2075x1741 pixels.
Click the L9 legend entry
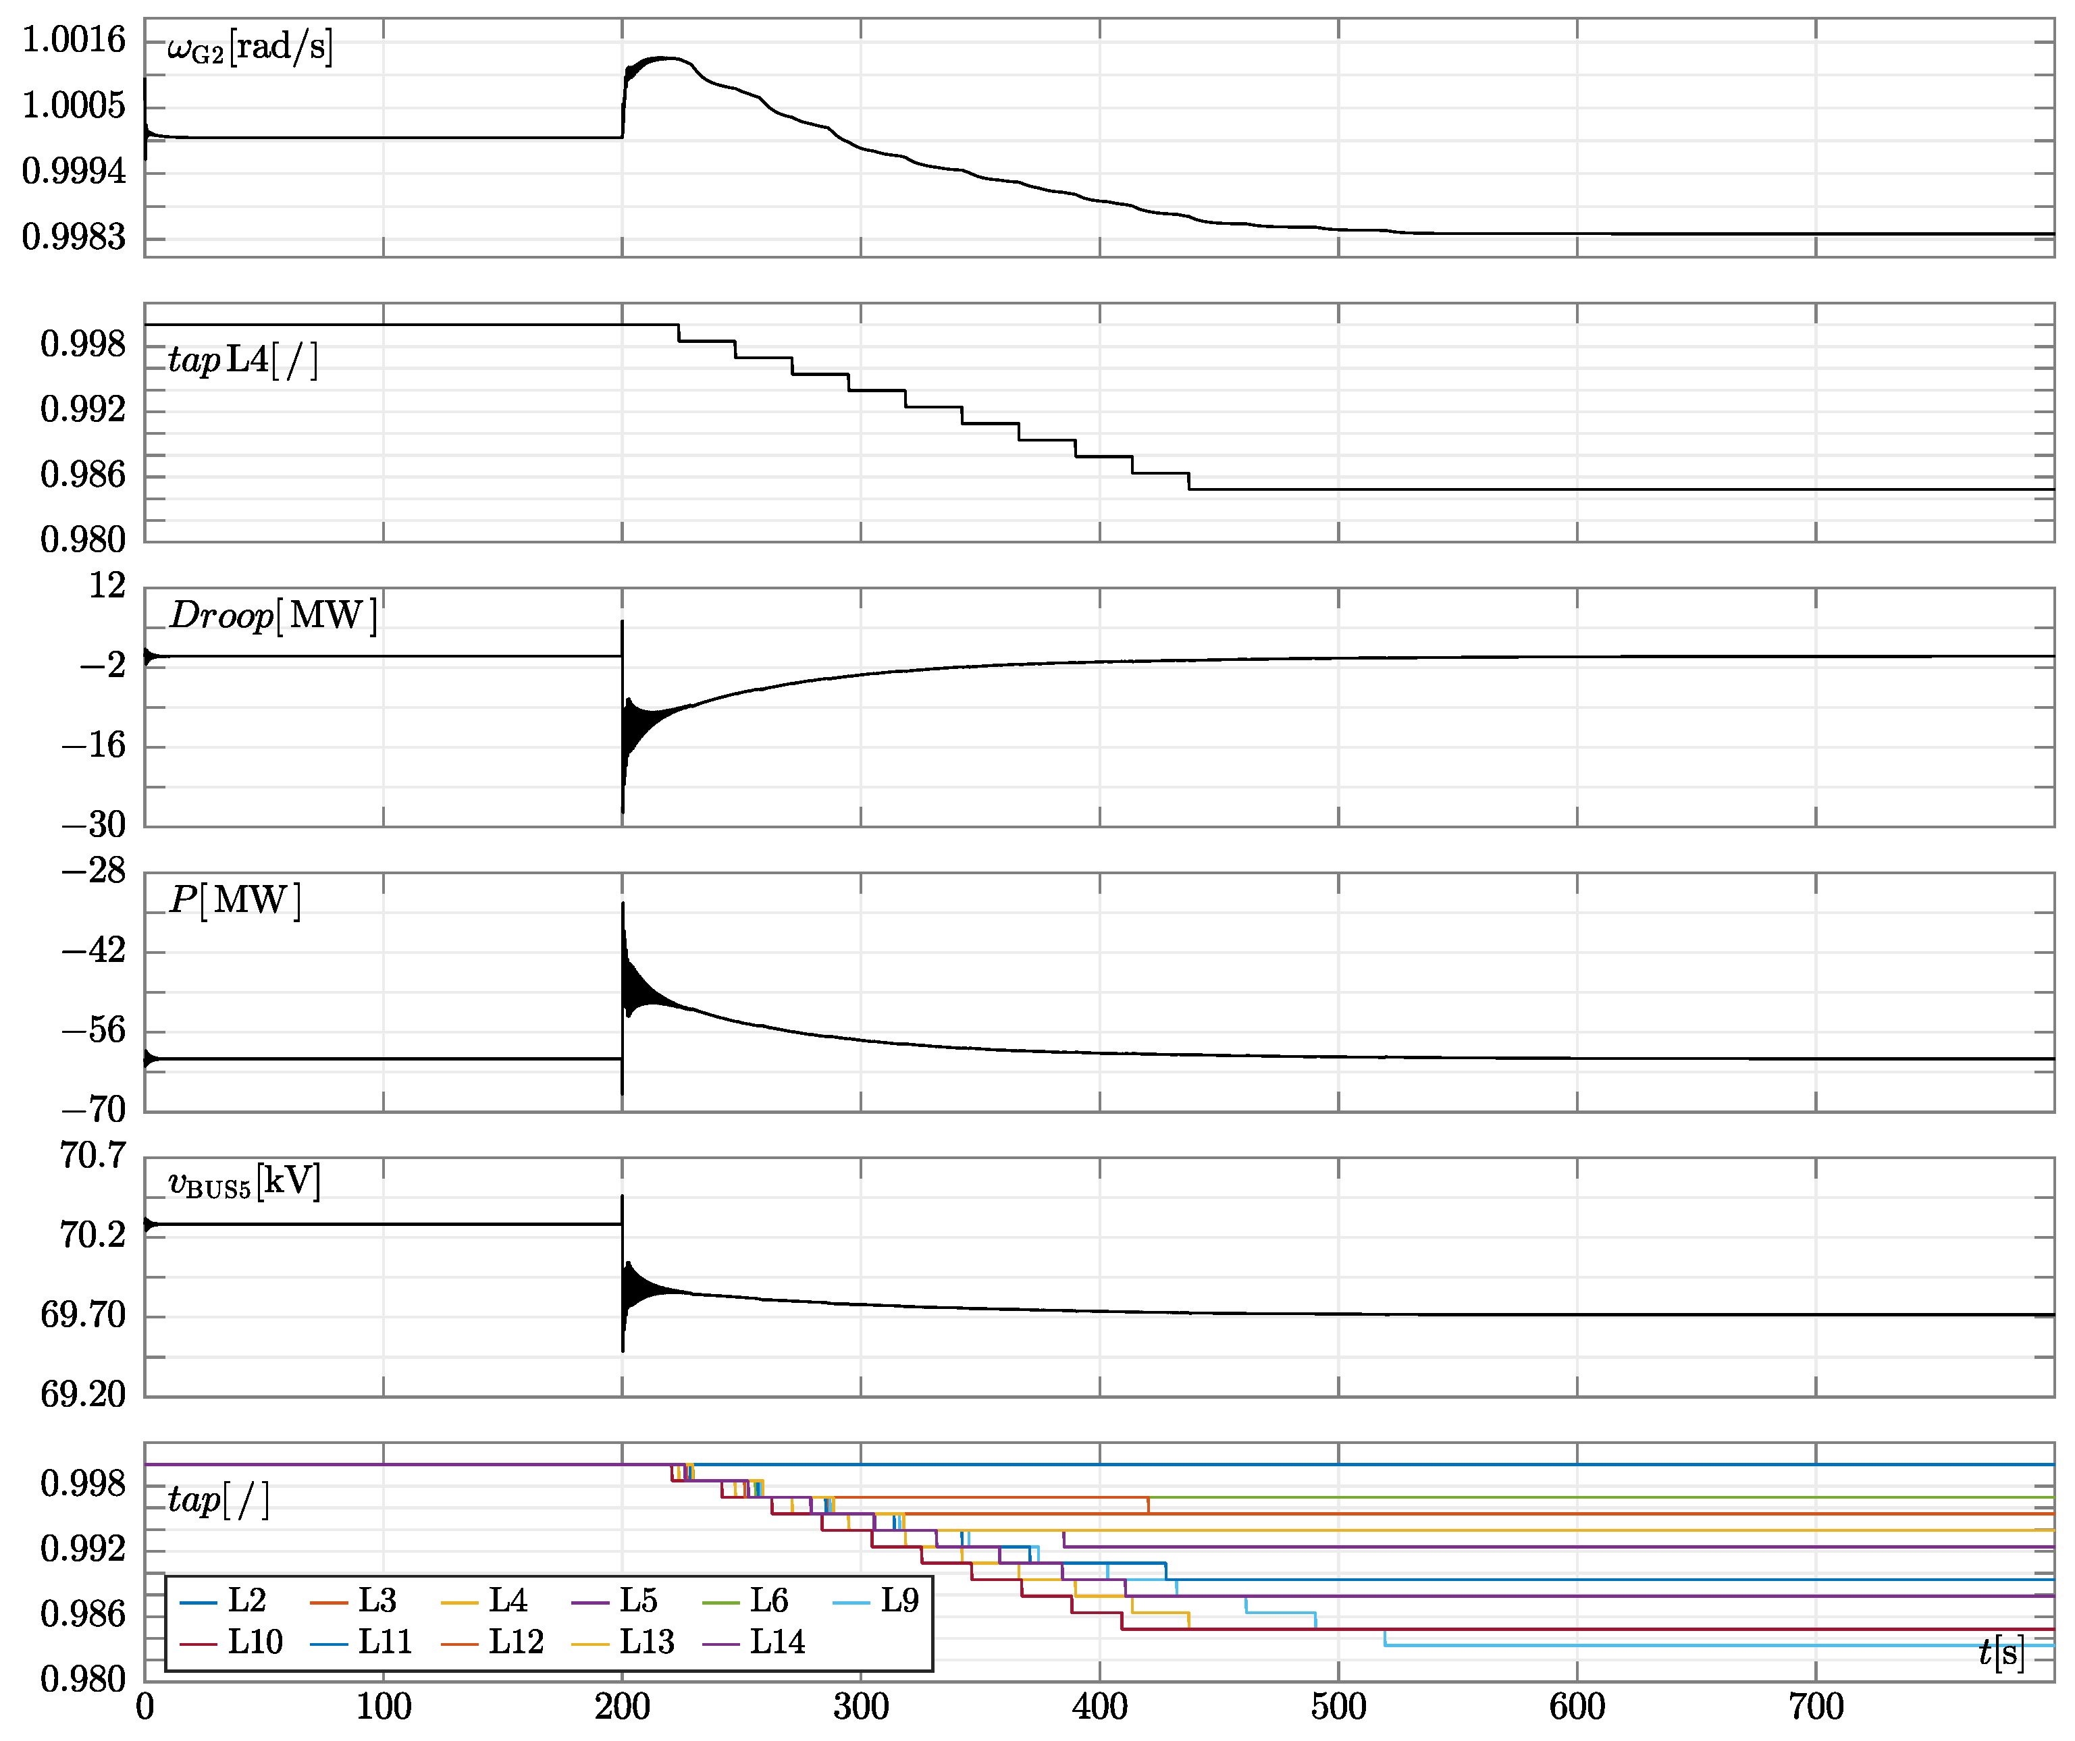tap(899, 1601)
